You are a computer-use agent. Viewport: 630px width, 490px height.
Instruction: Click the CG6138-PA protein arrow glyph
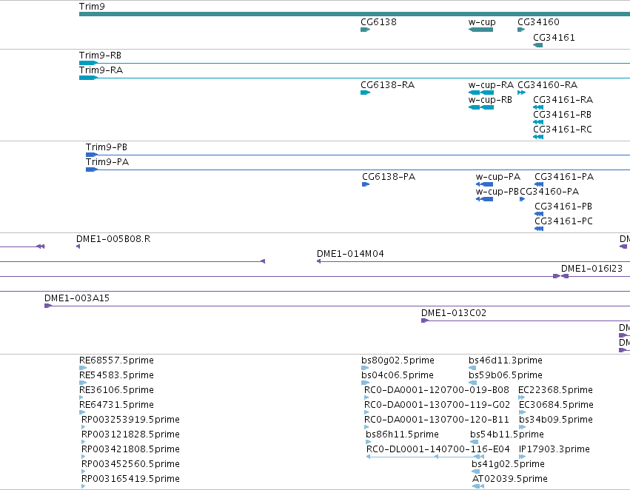(x=366, y=184)
